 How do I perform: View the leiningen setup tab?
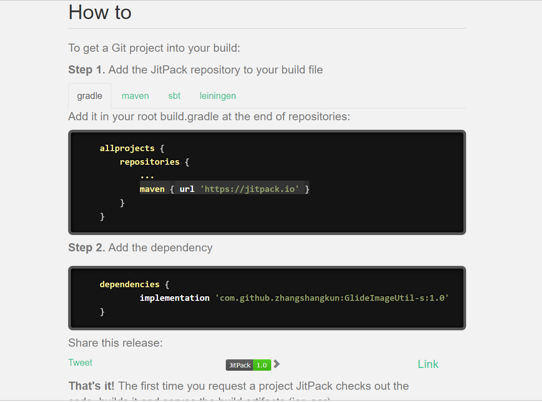pos(218,96)
